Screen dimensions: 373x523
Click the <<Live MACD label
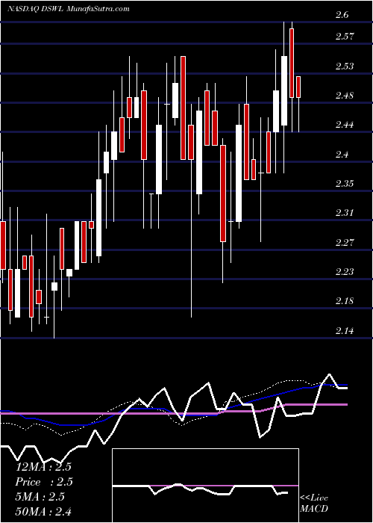314,504
